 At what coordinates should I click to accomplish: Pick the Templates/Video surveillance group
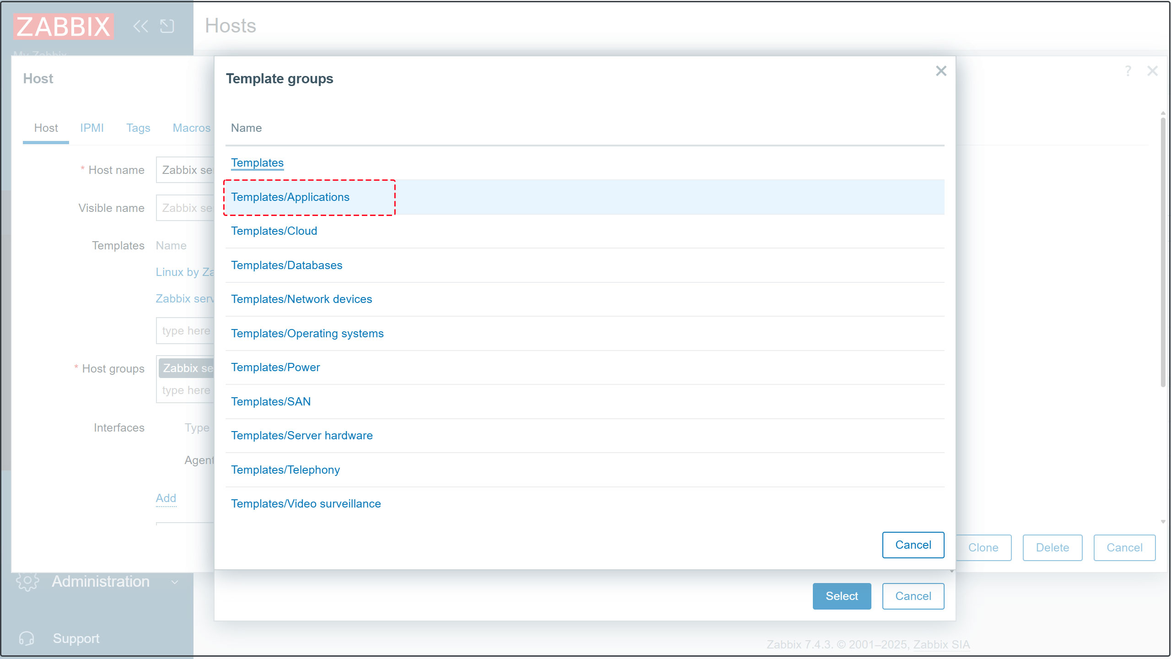pyautogui.click(x=306, y=504)
